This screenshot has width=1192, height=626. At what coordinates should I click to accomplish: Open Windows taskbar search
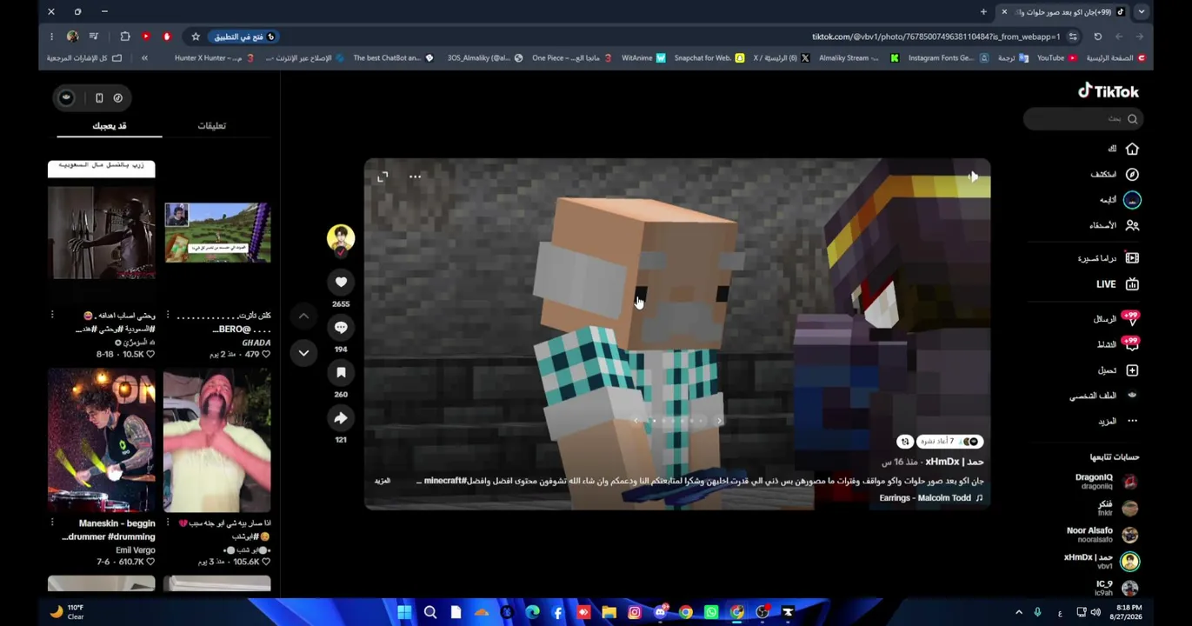pos(430,612)
